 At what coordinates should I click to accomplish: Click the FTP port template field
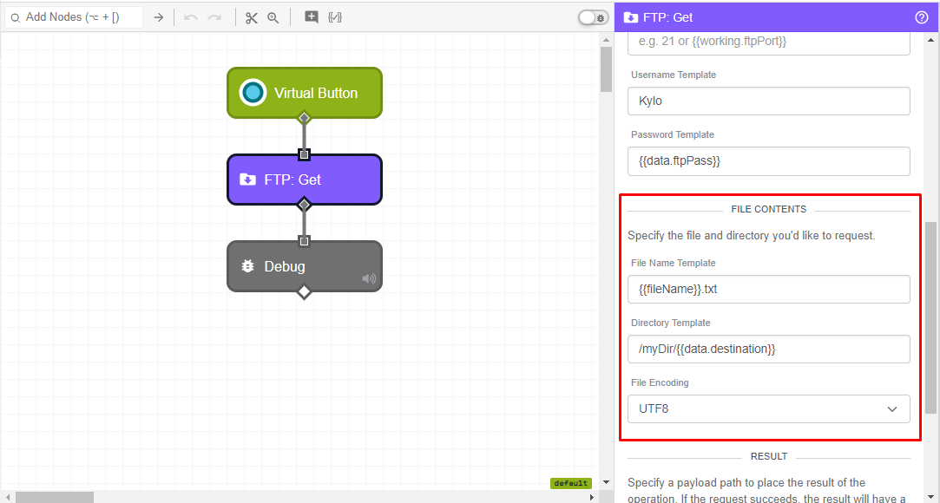tap(768, 42)
